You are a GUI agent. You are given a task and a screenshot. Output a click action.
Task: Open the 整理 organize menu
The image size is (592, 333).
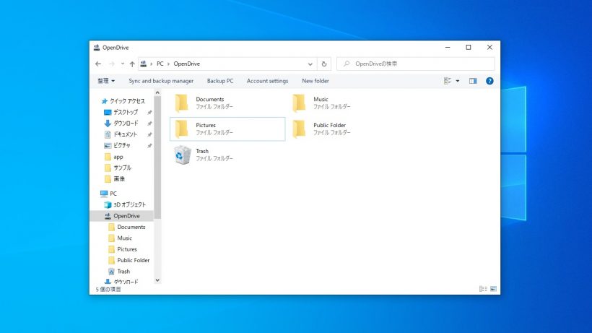[x=106, y=81]
